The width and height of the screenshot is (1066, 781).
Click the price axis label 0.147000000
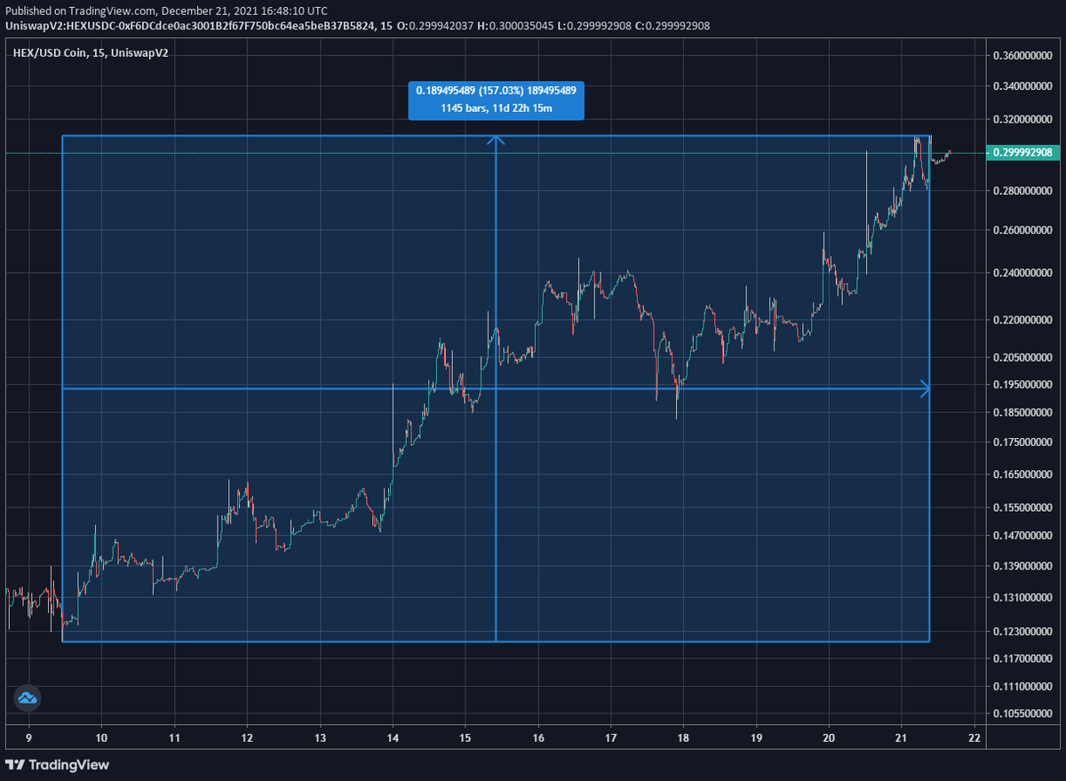click(1023, 536)
